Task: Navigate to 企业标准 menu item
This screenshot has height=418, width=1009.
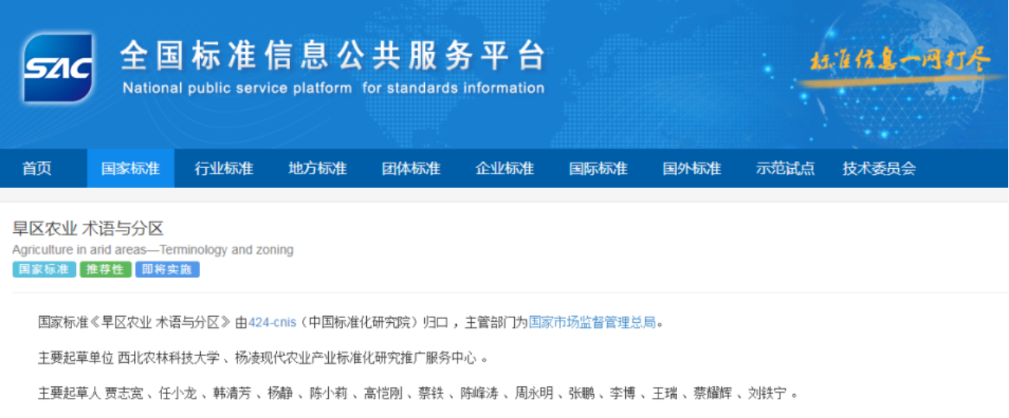Action: 504,169
